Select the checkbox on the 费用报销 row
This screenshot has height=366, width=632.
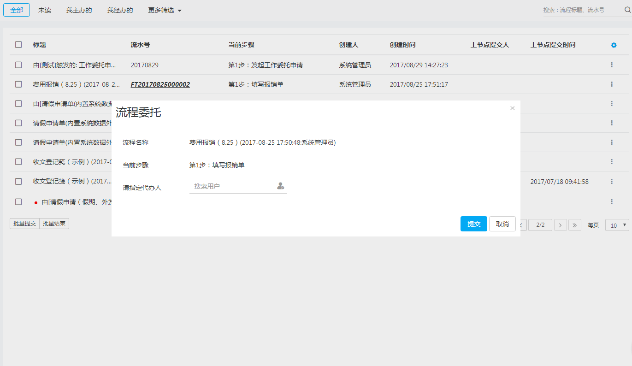pos(18,84)
